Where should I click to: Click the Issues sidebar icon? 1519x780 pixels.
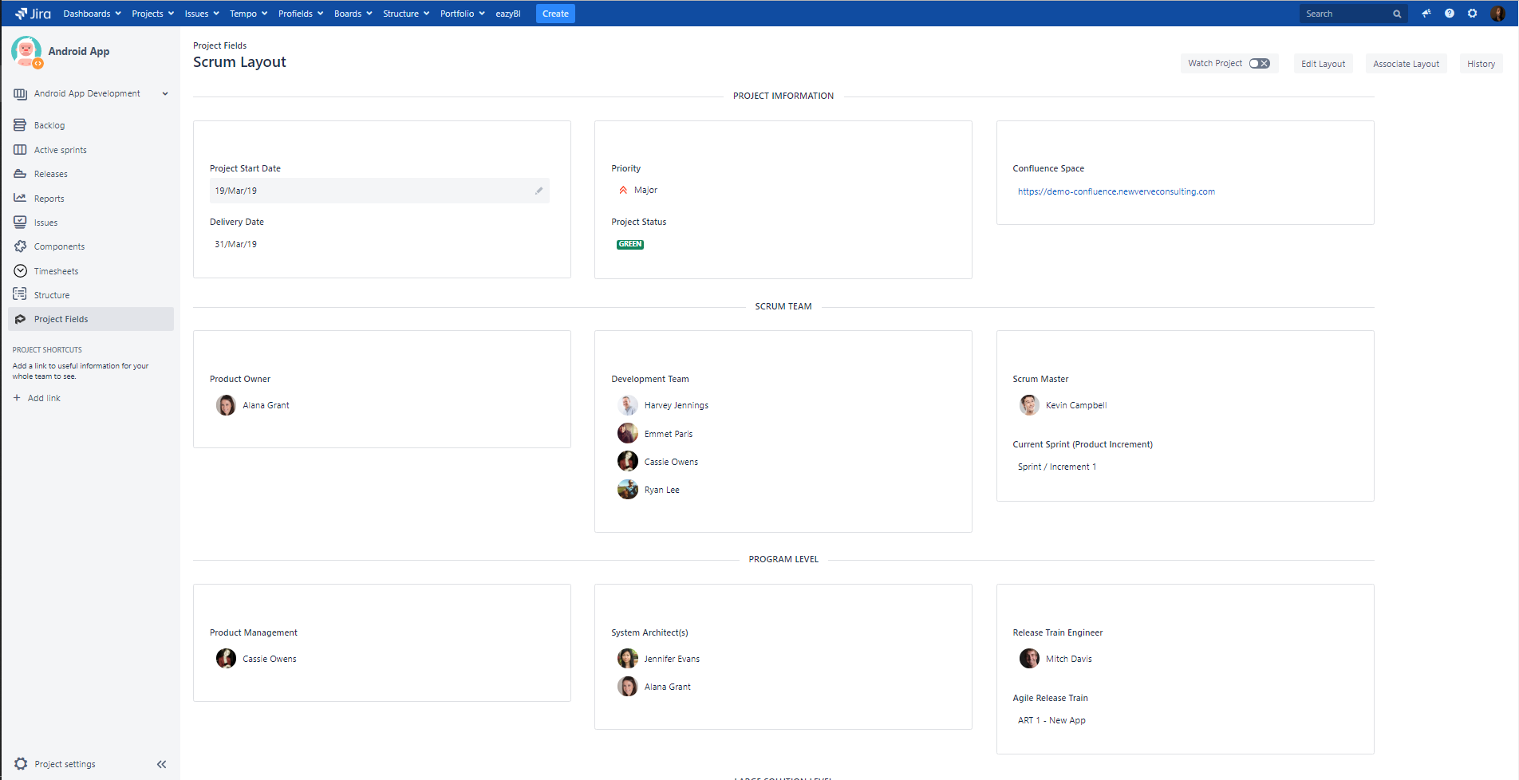[19, 222]
